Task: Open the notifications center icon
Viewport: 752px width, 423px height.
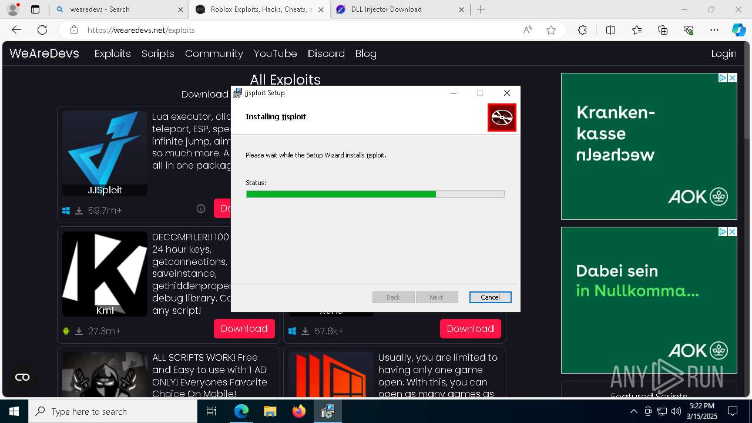Action: tap(733, 411)
